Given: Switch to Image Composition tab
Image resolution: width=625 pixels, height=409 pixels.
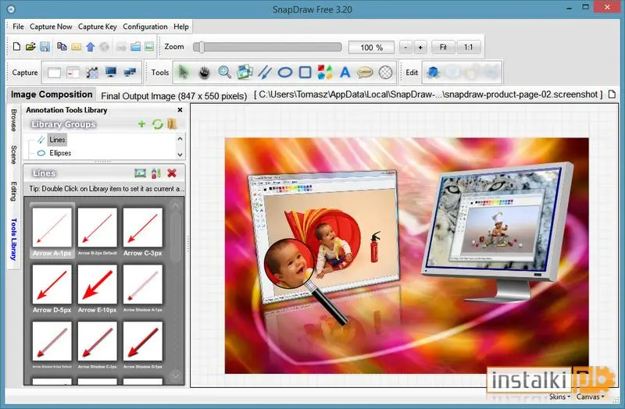Looking at the screenshot, I should (52, 94).
